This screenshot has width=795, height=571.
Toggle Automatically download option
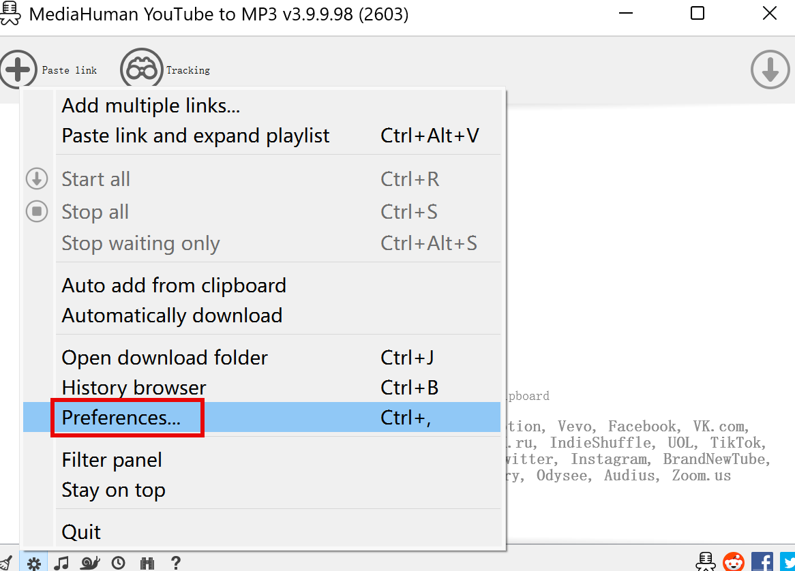[172, 315]
